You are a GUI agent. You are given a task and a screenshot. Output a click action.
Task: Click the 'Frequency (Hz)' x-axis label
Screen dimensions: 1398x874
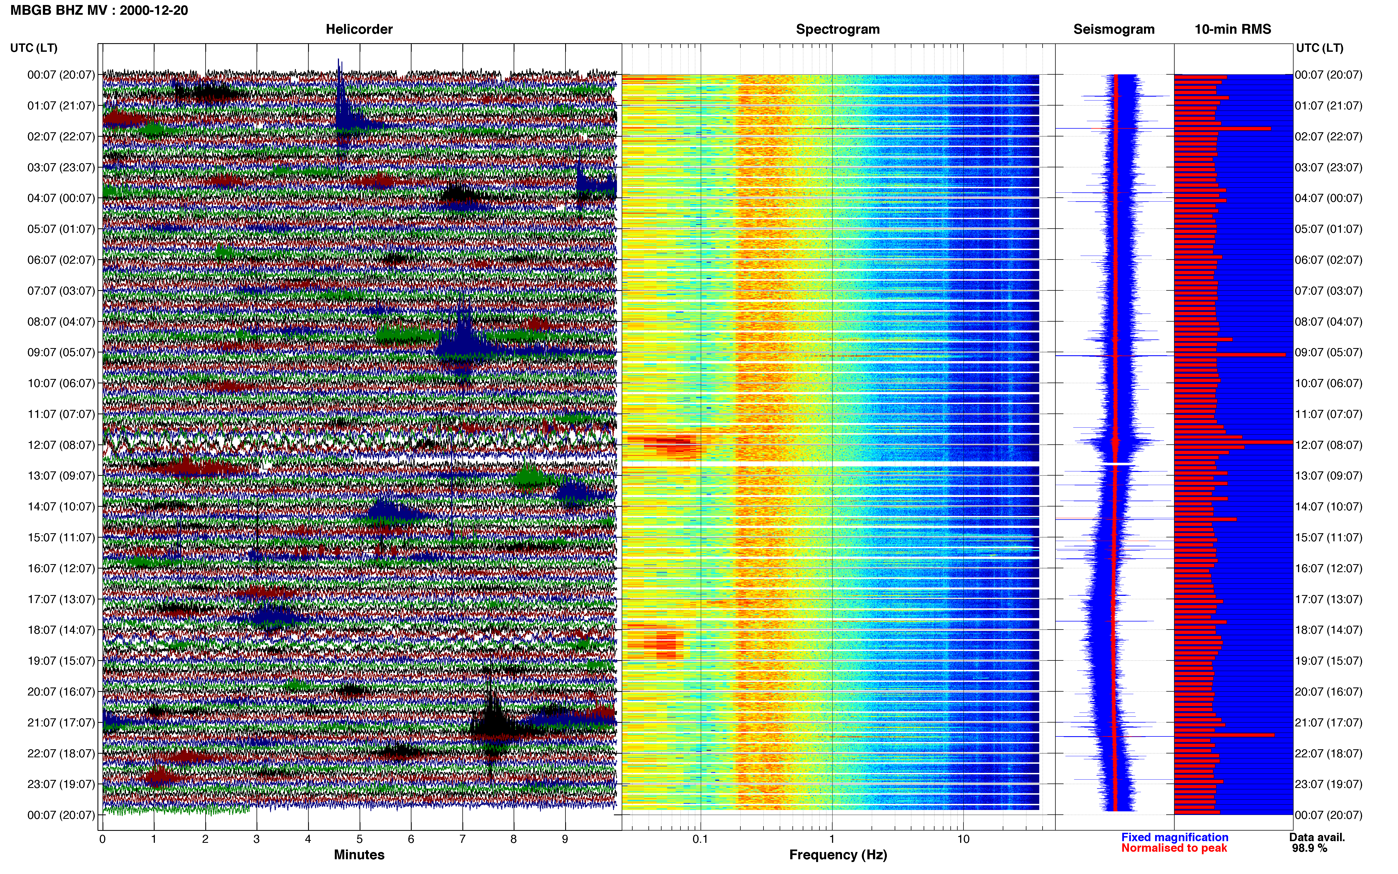[838, 854]
